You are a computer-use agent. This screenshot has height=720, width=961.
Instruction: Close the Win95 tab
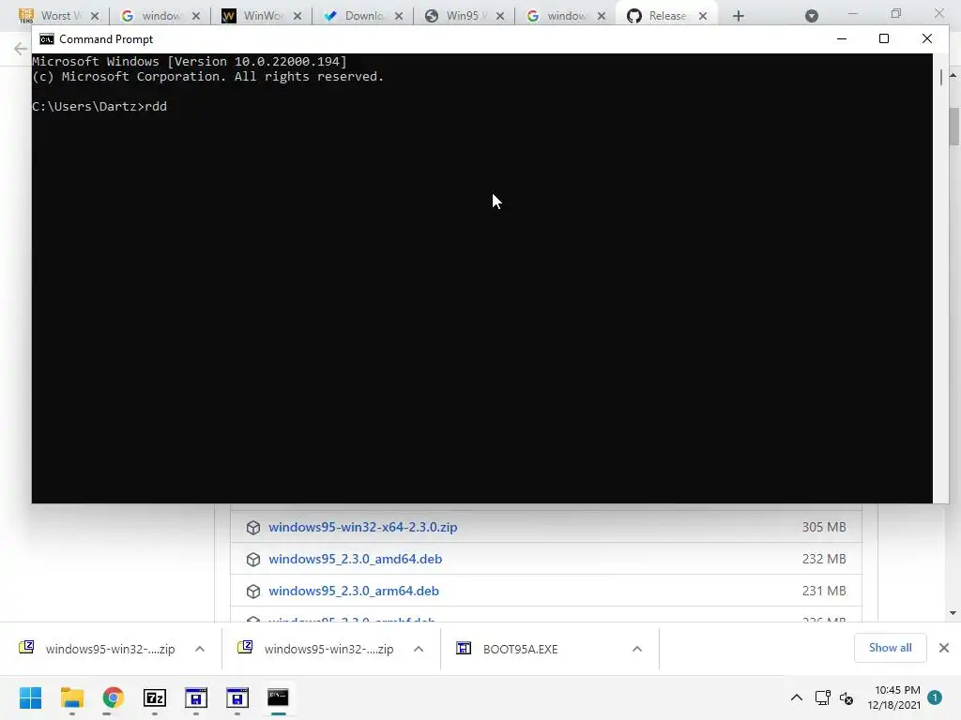click(500, 17)
